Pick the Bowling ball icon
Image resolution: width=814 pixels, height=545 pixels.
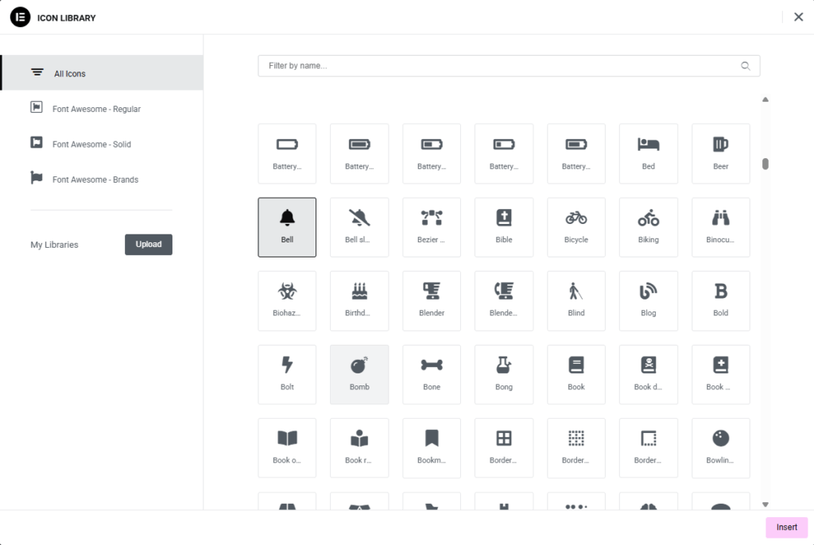point(720,447)
